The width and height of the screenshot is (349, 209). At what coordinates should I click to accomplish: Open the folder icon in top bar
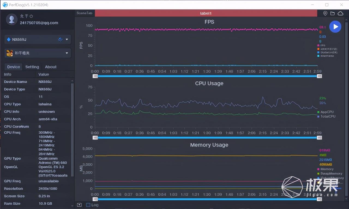pos(332,13)
